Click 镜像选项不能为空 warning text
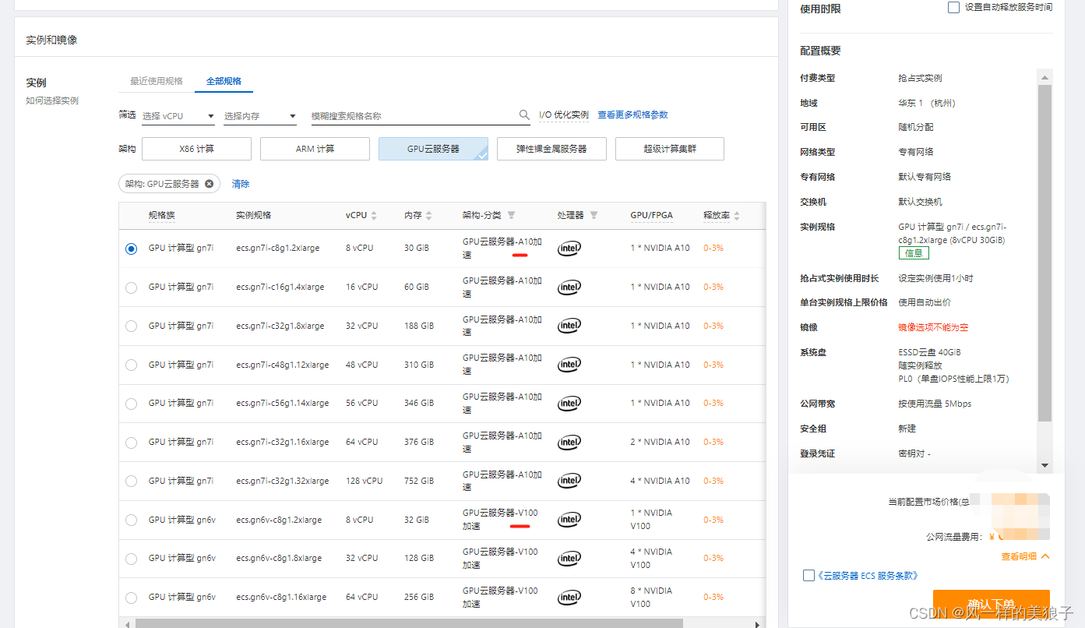 (x=933, y=327)
